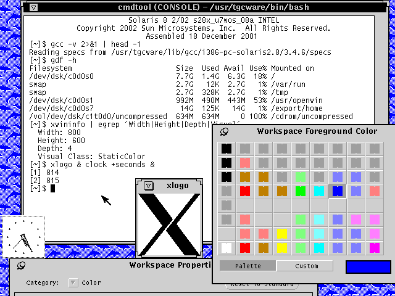The height and width of the screenshot is (296, 395).
Task: Click the '[1] 814' job line
Action: 44,173
